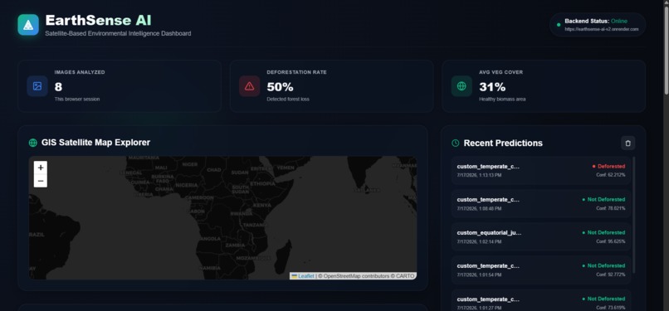Click the EarthSense AI logo icon
Screen dimensions: 669x311
[28, 25]
